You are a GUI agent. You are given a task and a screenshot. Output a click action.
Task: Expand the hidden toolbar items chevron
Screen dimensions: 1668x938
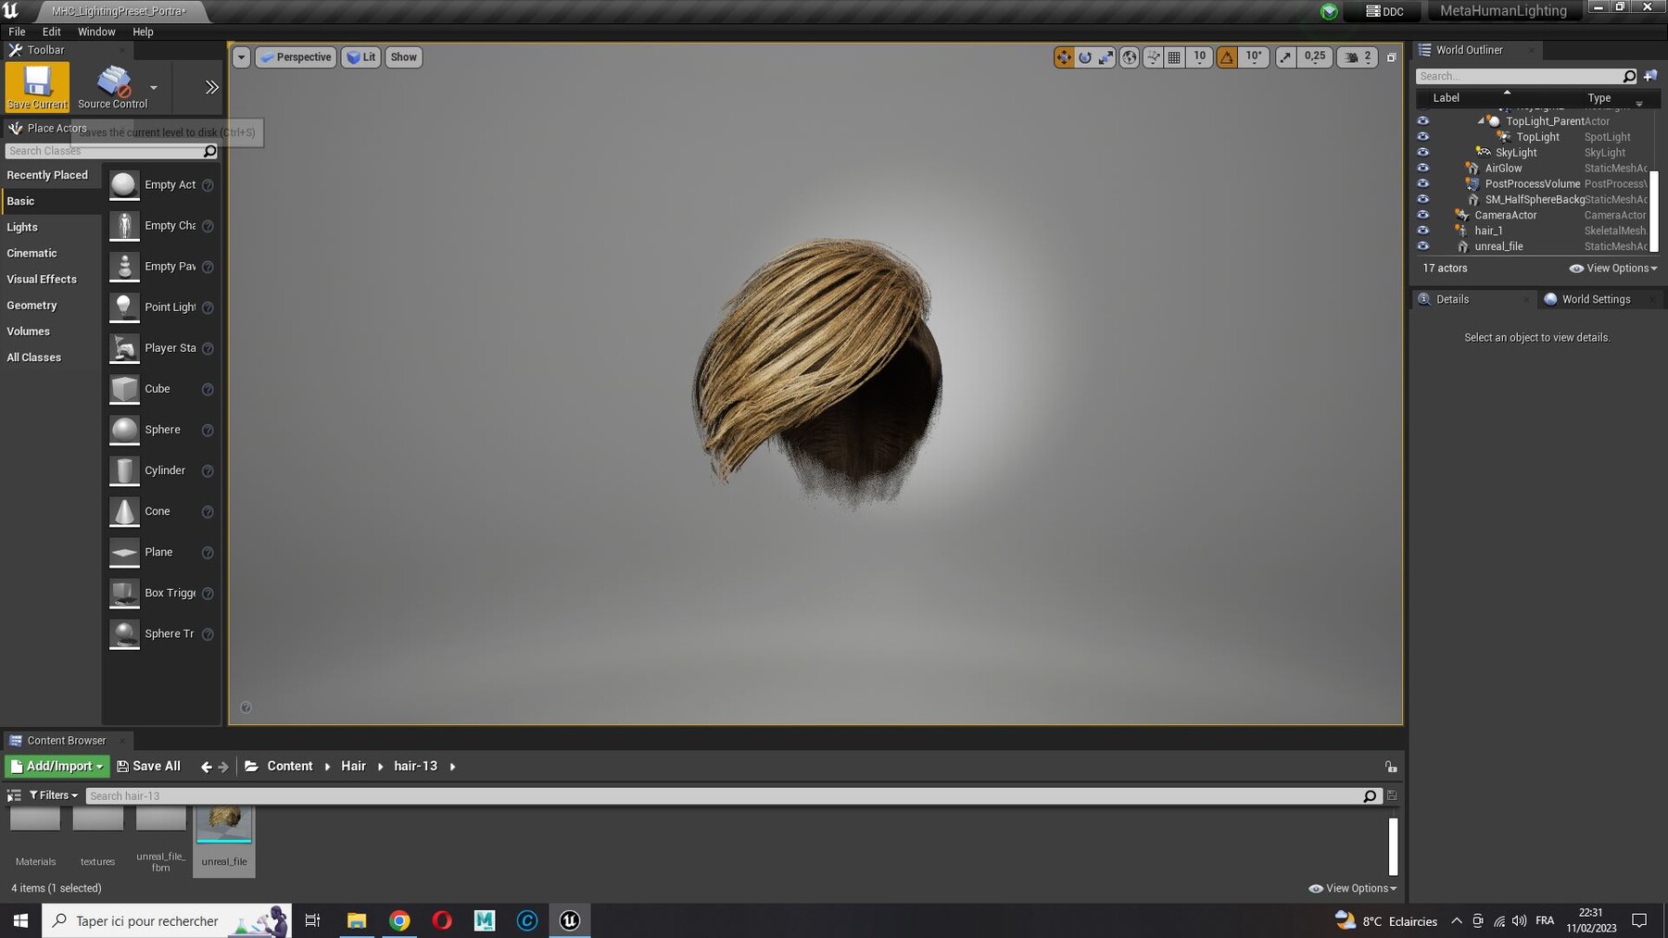pos(211,87)
